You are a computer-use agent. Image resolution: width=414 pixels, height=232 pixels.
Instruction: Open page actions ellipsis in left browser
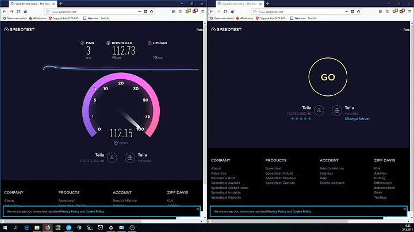pyautogui.click(x=139, y=11)
